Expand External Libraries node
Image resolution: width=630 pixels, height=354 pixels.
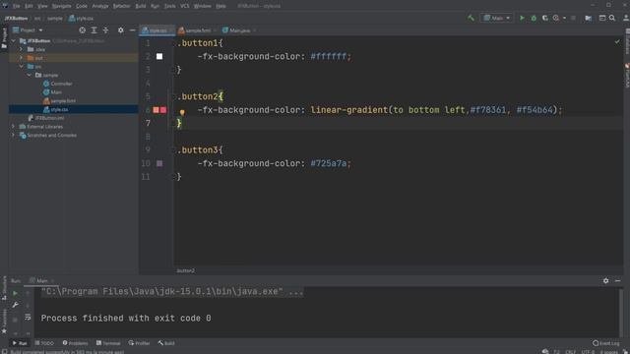point(13,127)
